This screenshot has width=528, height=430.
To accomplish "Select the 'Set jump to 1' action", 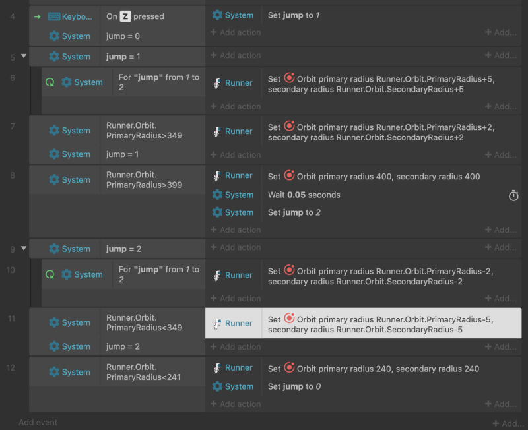I will (294, 15).
